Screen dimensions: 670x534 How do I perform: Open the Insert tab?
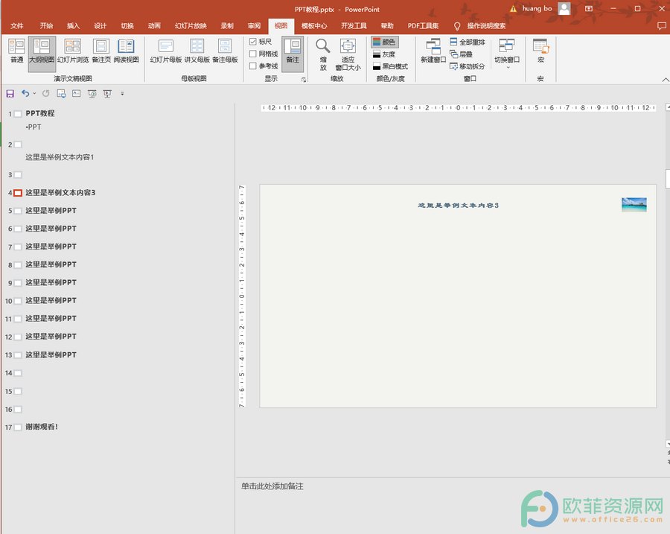click(73, 26)
